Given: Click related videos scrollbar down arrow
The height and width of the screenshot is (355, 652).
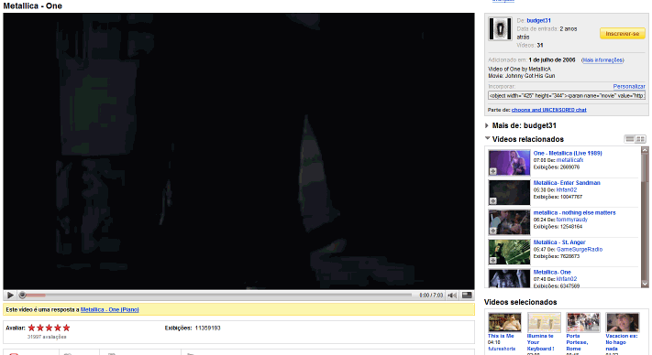Looking at the screenshot, I should (x=645, y=284).
